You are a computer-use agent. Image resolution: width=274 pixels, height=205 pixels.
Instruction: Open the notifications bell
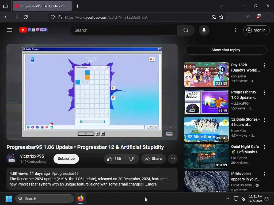coord(267,199)
